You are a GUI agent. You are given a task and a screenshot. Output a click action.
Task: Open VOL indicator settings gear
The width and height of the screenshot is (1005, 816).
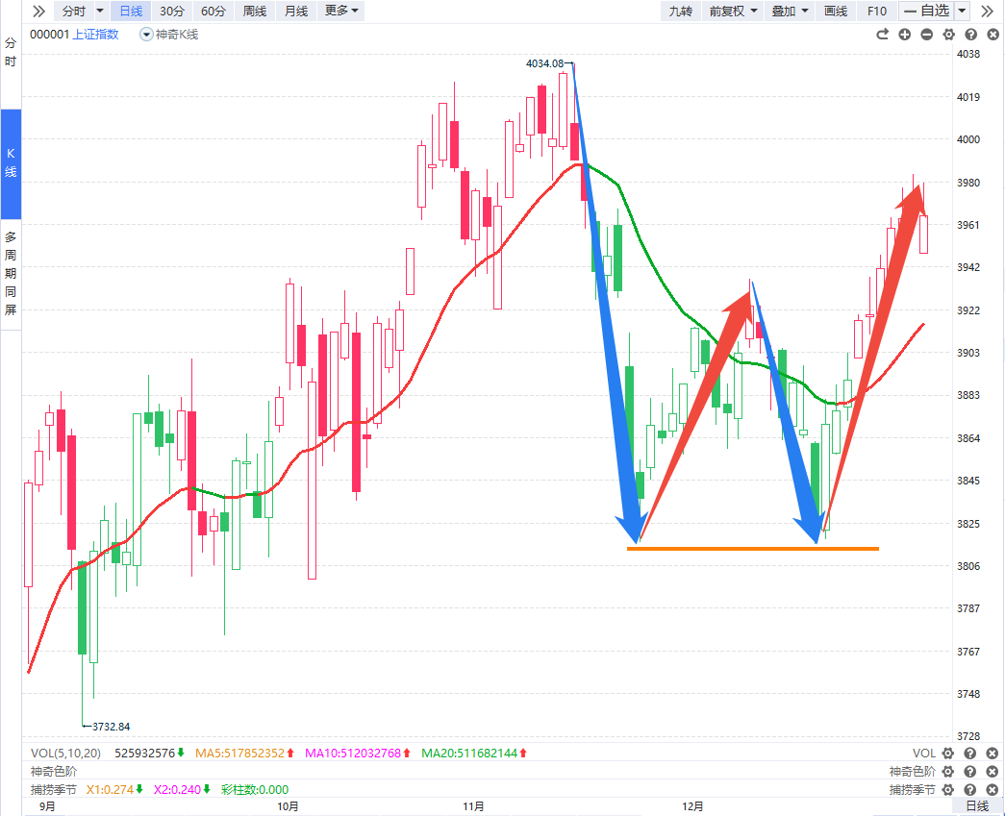948,754
